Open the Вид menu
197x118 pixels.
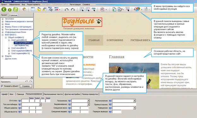[23, 4]
